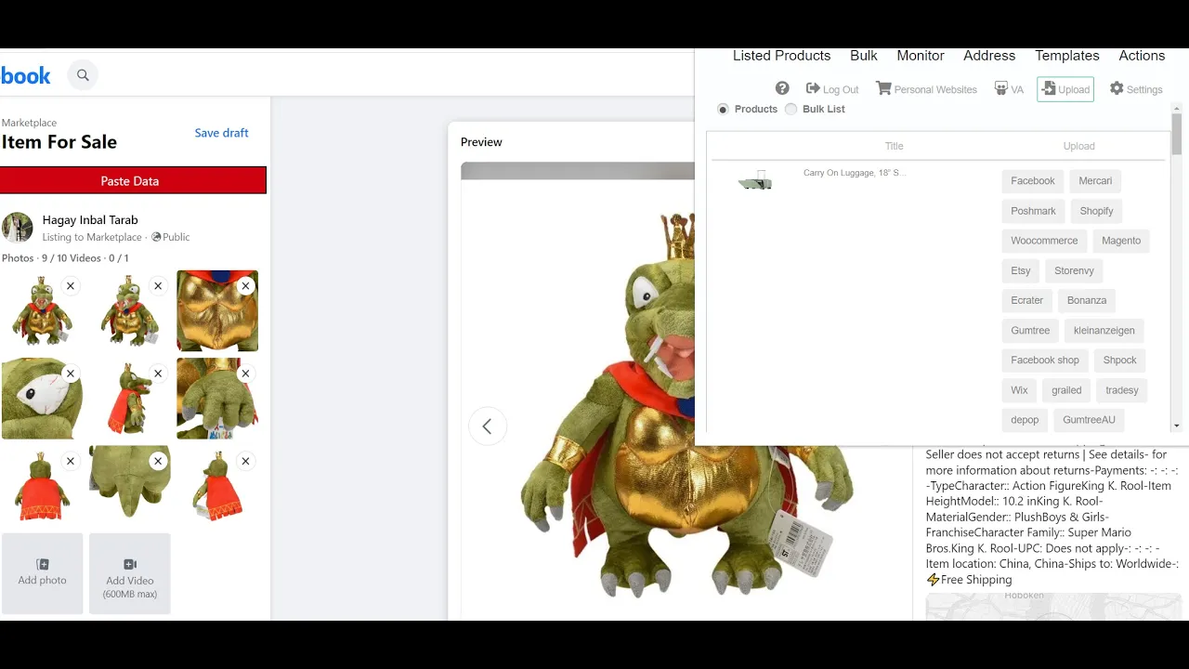Remove gold belly close-up photo
The width and height of the screenshot is (1189, 669).
tap(245, 286)
